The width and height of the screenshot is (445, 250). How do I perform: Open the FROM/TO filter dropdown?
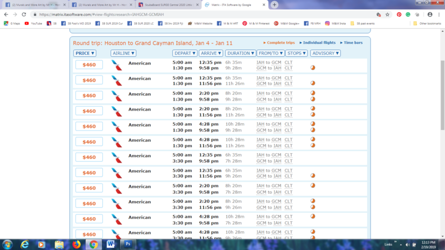click(270, 53)
